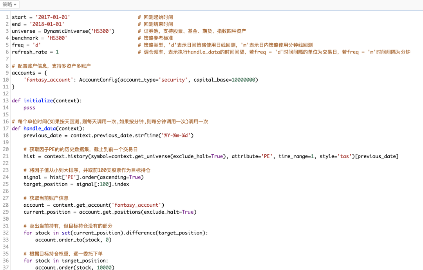Click line number 21 in gutter
The height and width of the screenshot is (270, 423).
(x=5, y=156)
